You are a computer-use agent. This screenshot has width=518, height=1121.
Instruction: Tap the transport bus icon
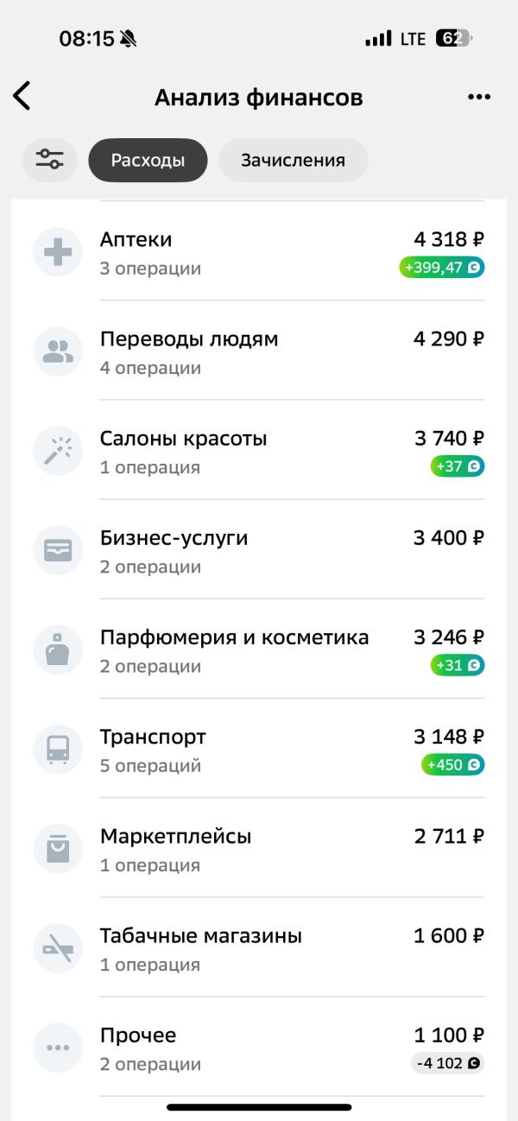[58, 749]
